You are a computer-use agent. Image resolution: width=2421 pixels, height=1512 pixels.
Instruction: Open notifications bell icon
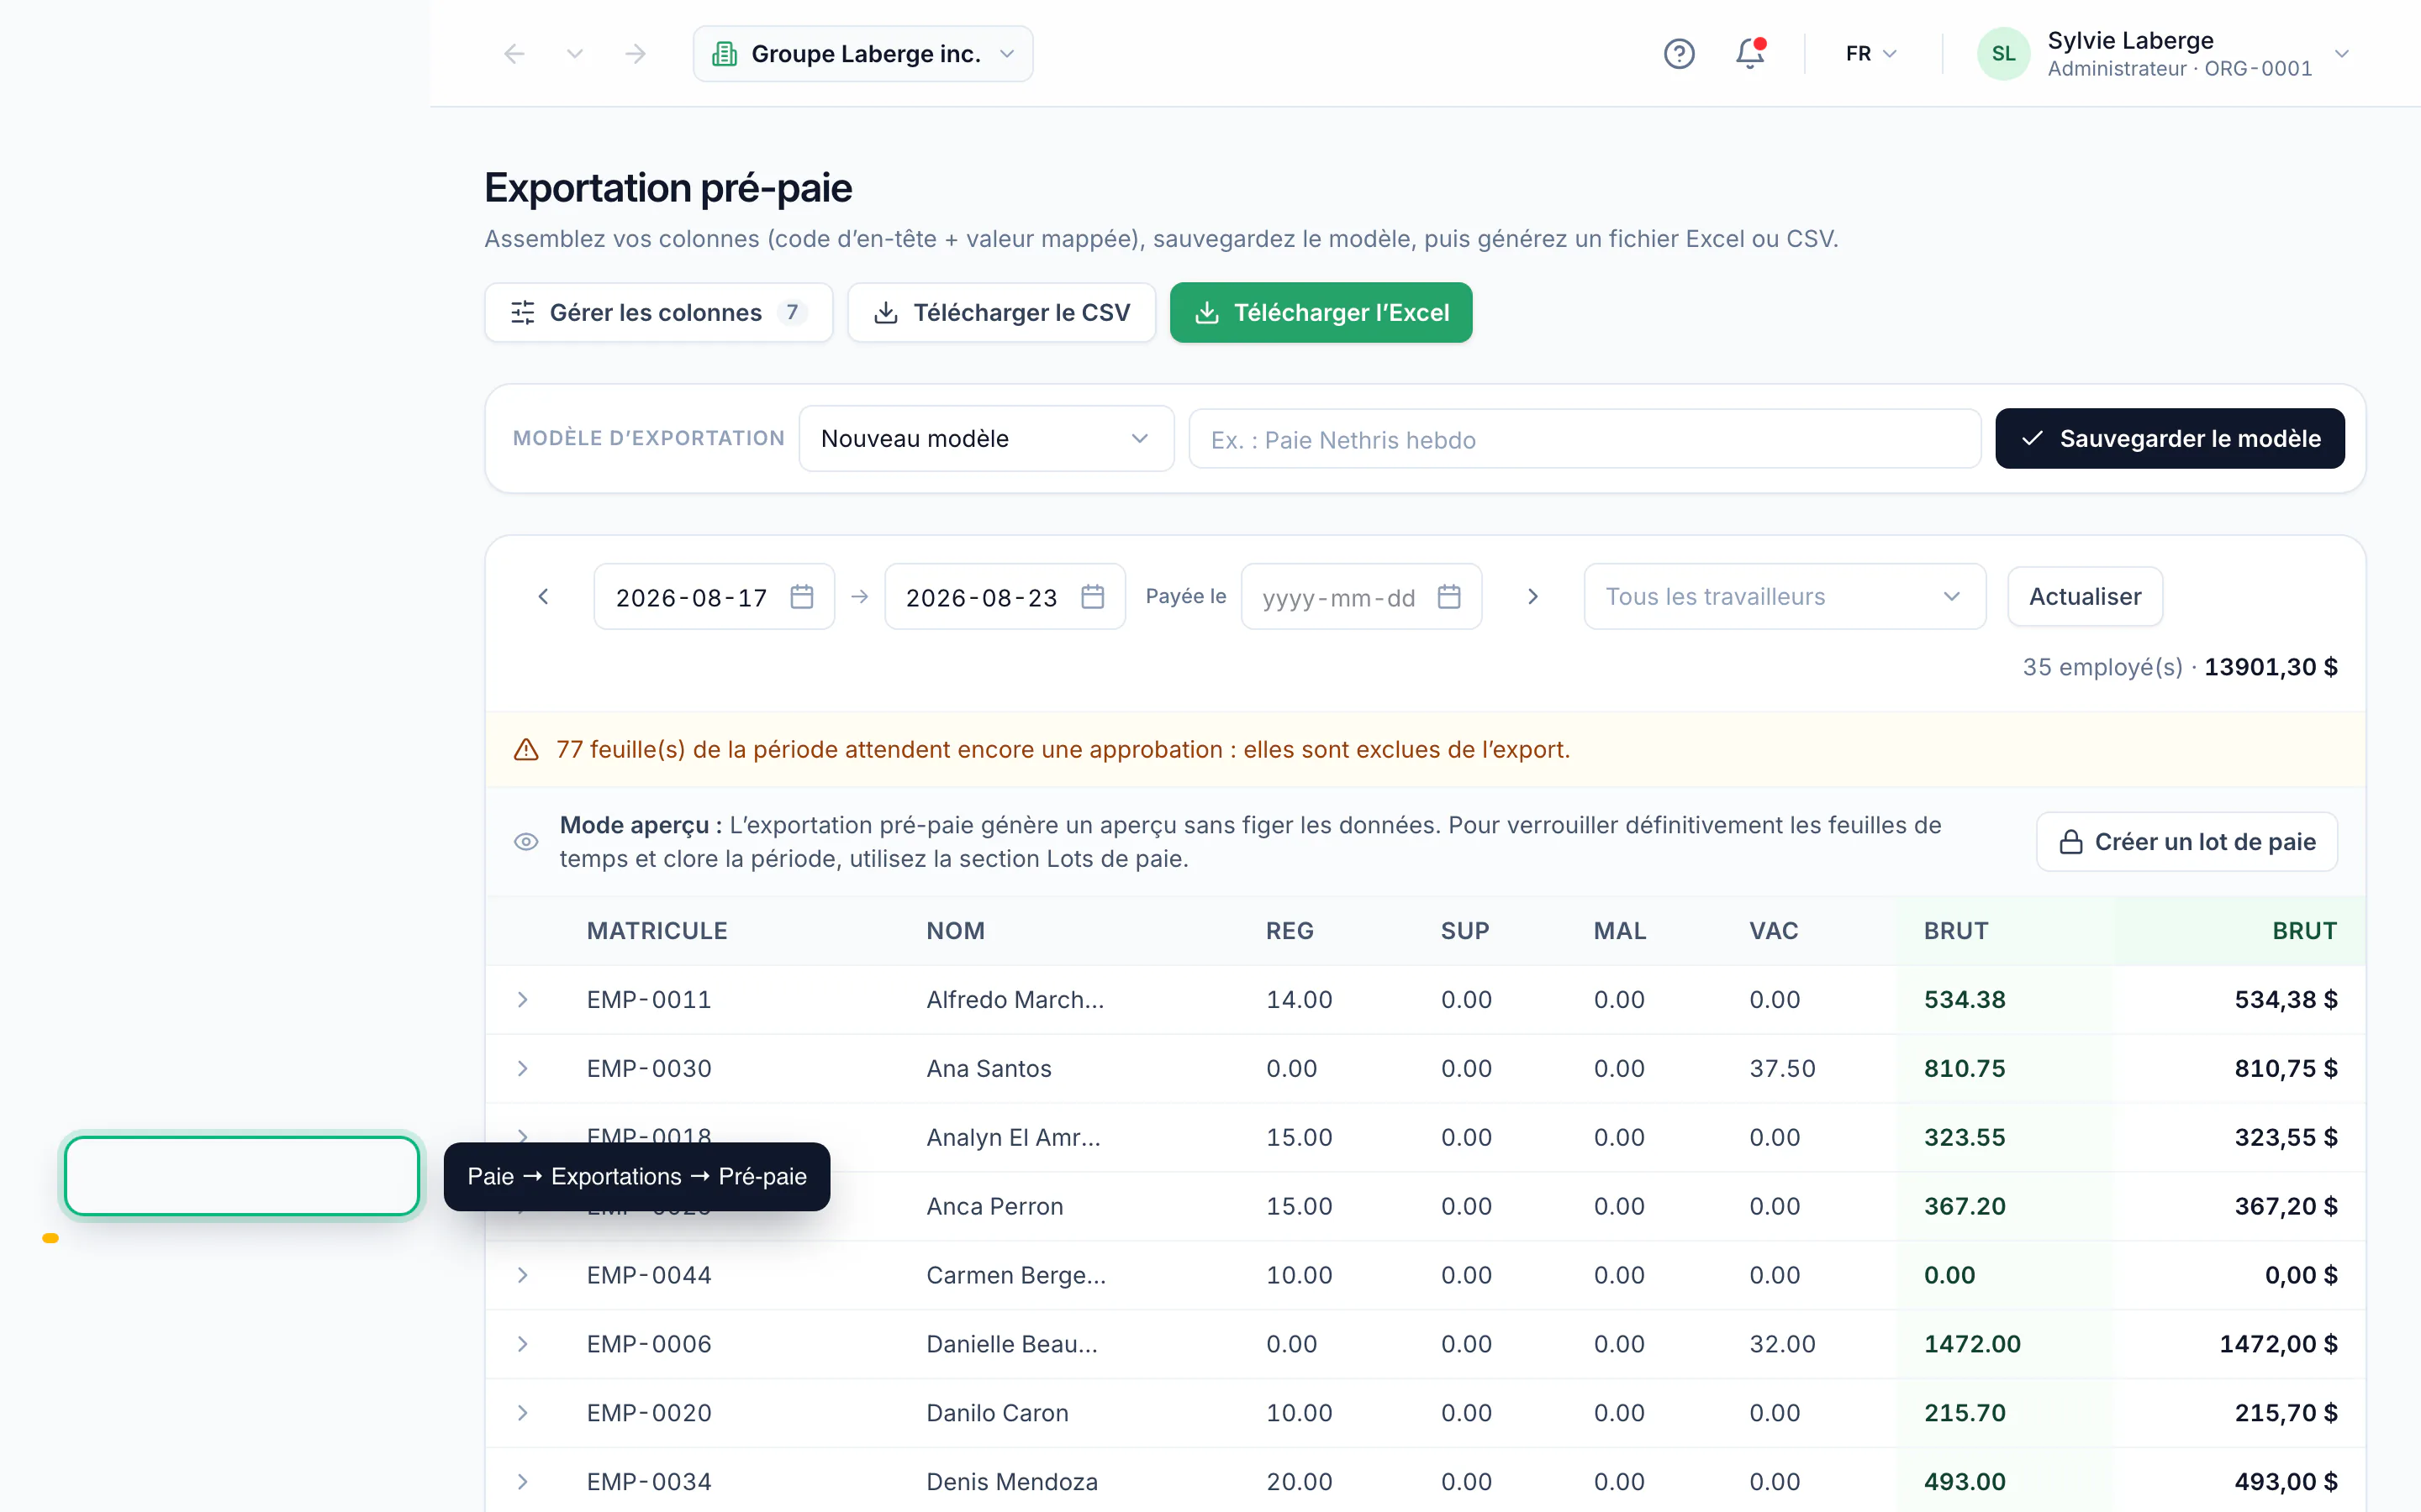click(1749, 54)
